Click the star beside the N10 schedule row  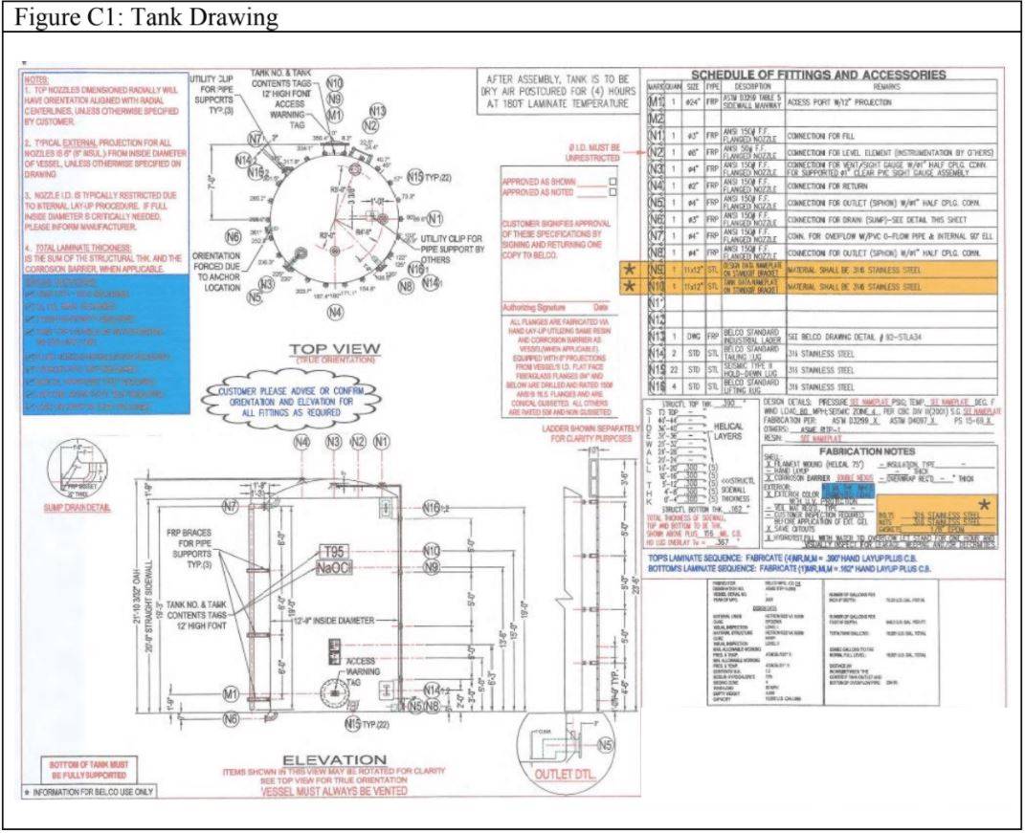[x=630, y=286]
